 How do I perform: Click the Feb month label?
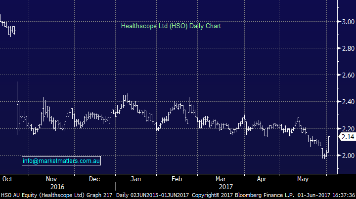[177, 179]
